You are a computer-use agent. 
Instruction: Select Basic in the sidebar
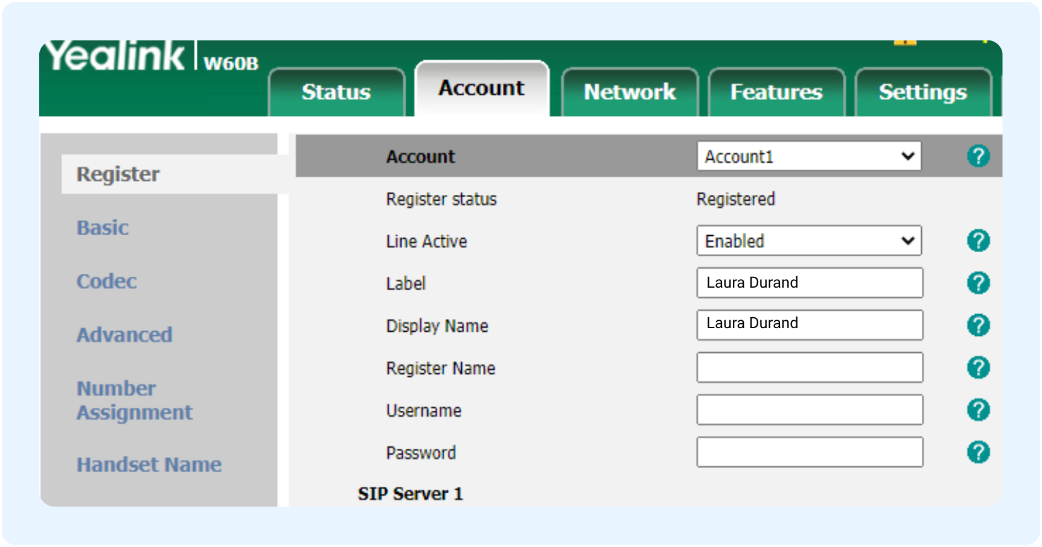point(103,228)
